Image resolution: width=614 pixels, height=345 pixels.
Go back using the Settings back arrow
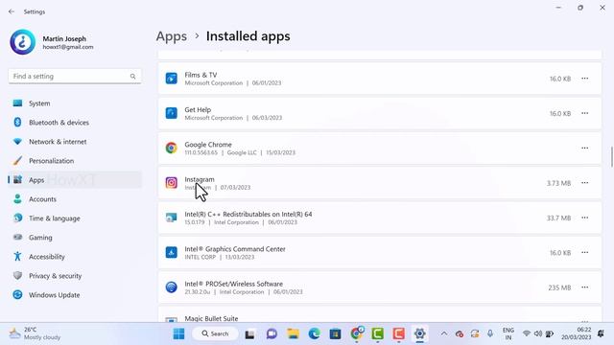[12, 11]
